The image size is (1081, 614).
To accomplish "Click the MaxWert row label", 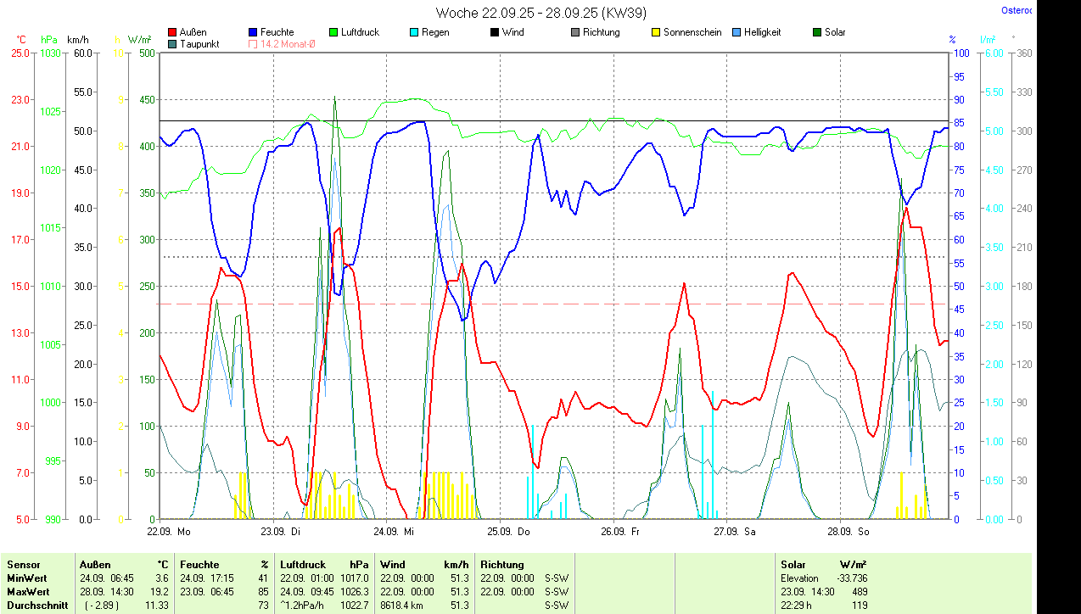I will click(28, 591).
